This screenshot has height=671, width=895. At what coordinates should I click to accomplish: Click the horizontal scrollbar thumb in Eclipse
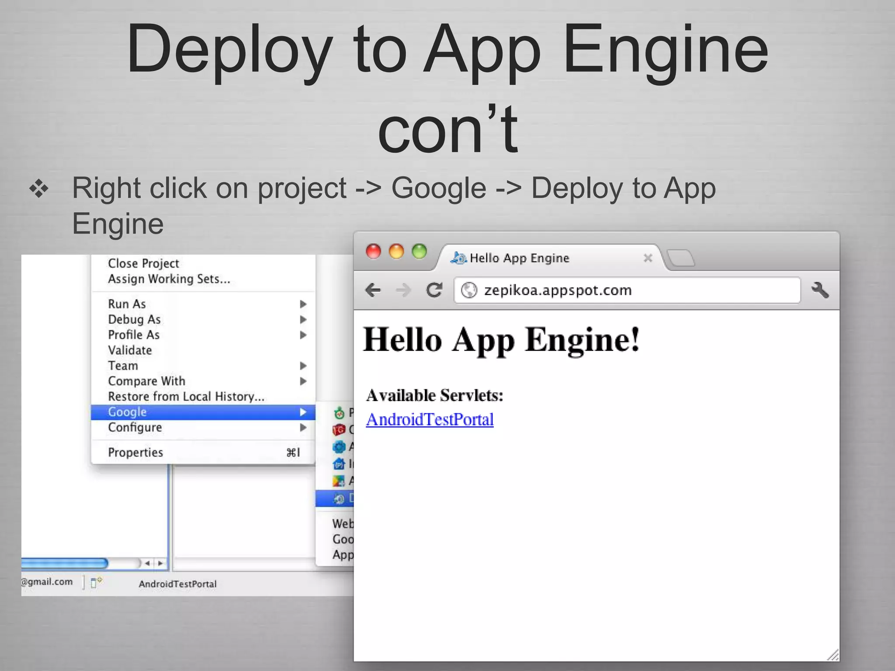(64, 563)
